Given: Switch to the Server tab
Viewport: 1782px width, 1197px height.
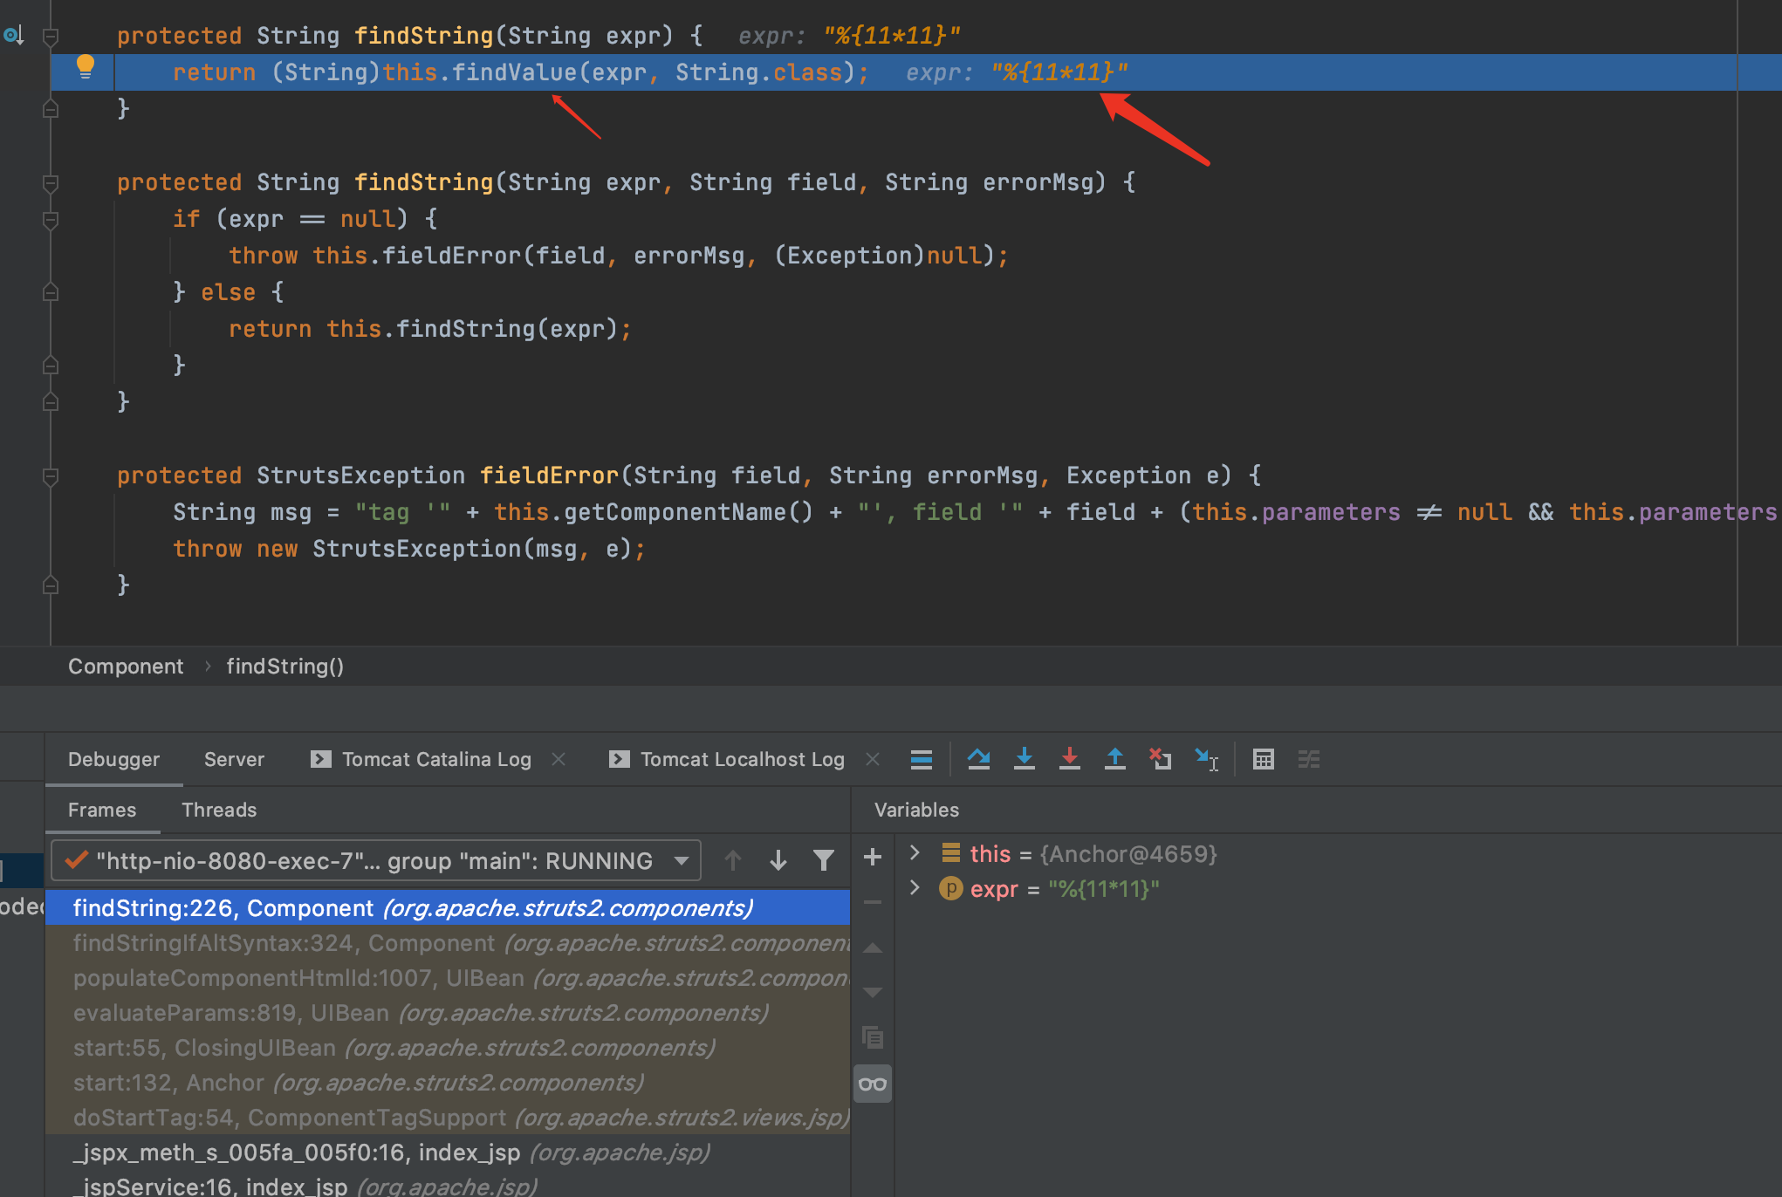Looking at the screenshot, I should (234, 759).
